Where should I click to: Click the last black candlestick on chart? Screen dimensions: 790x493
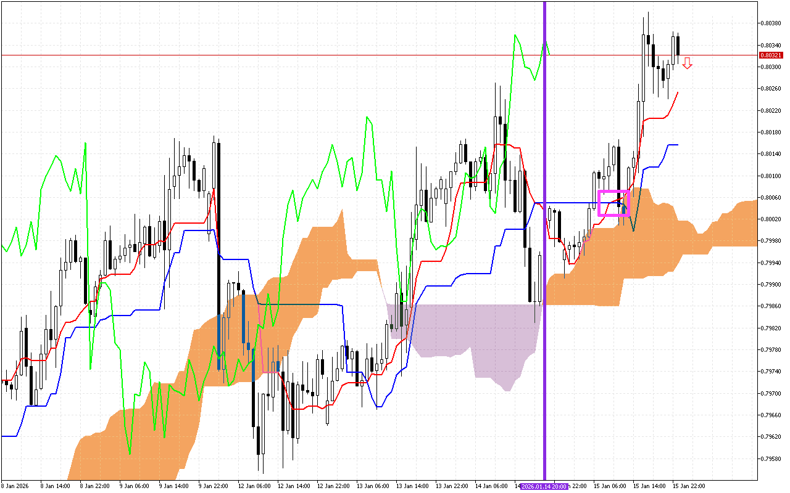(678, 45)
